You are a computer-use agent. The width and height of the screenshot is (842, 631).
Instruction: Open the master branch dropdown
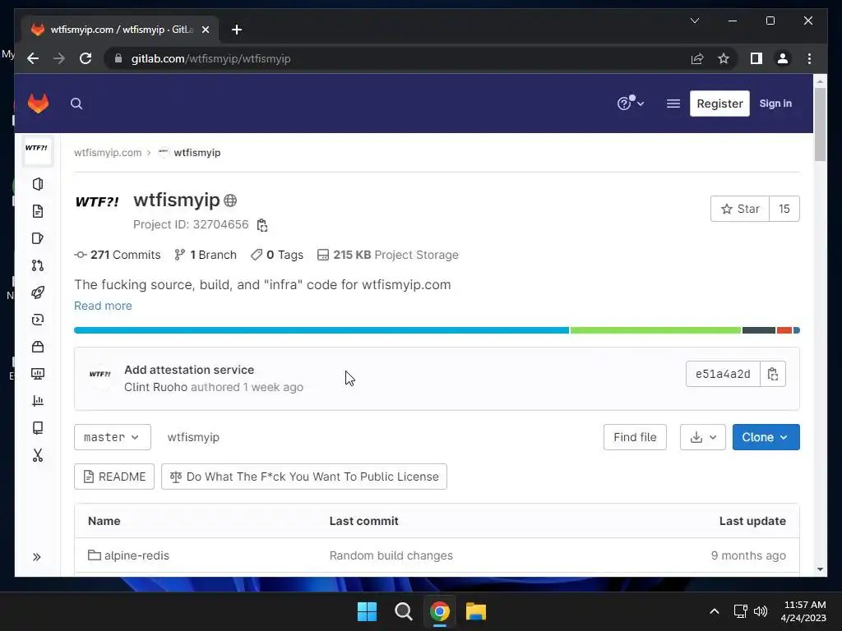112,437
